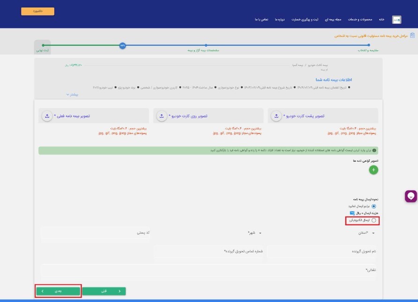Screen dimensions: 418x302
Task: Click the clipboard icon beside the steps title
Action: tap(412, 35)
